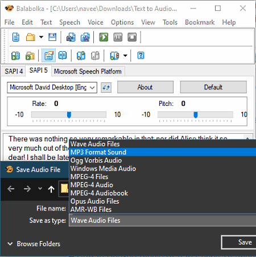Viewport: 256px width, 257px height.
Task: Expand Browse Folders in save dialog
Action: (34, 244)
